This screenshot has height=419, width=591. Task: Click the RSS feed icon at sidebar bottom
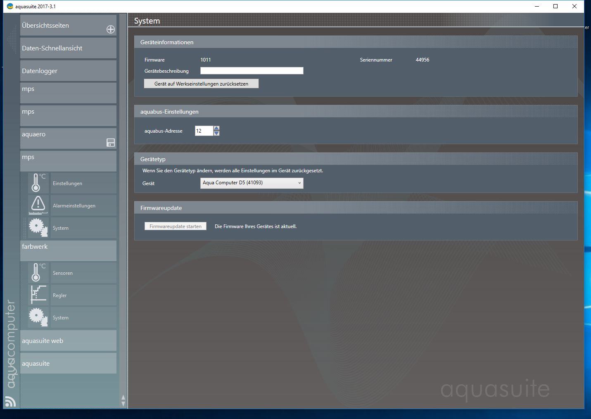10,401
